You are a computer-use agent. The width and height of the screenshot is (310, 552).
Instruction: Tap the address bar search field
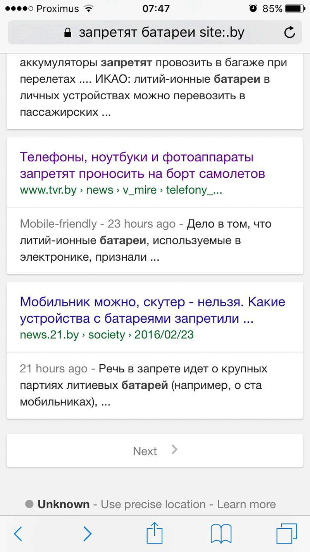pyautogui.click(x=155, y=33)
